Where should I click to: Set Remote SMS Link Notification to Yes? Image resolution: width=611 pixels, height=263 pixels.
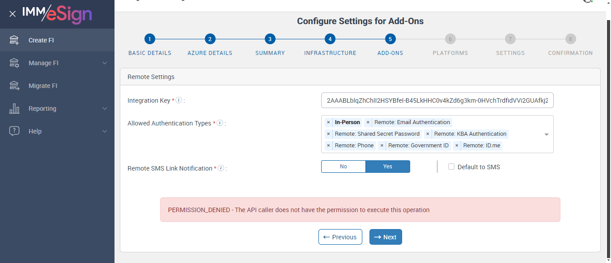pyautogui.click(x=387, y=167)
